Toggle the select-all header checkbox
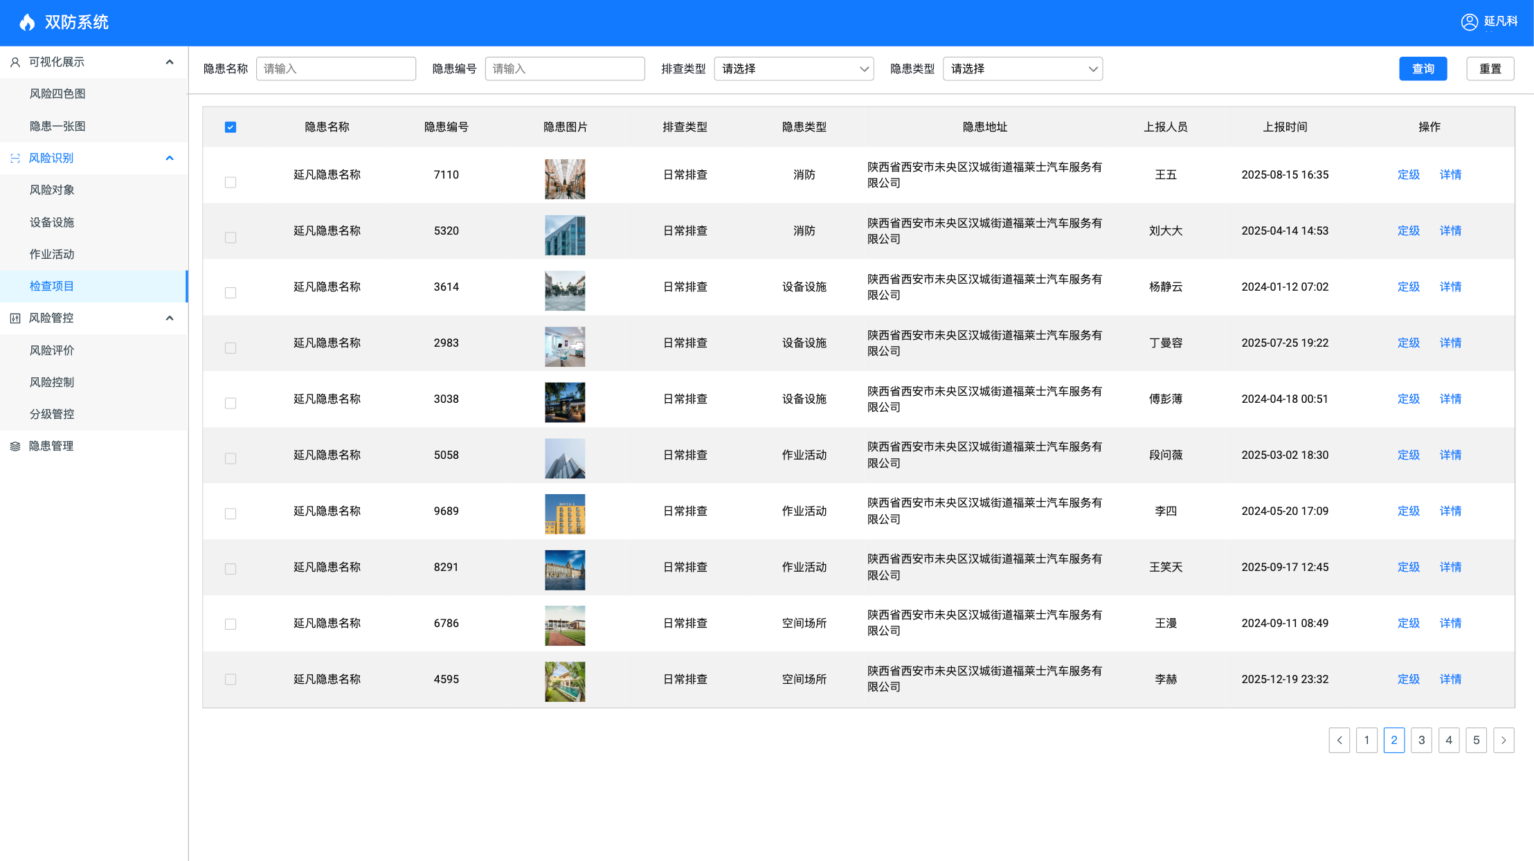The height and width of the screenshot is (861, 1534). (231, 127)
